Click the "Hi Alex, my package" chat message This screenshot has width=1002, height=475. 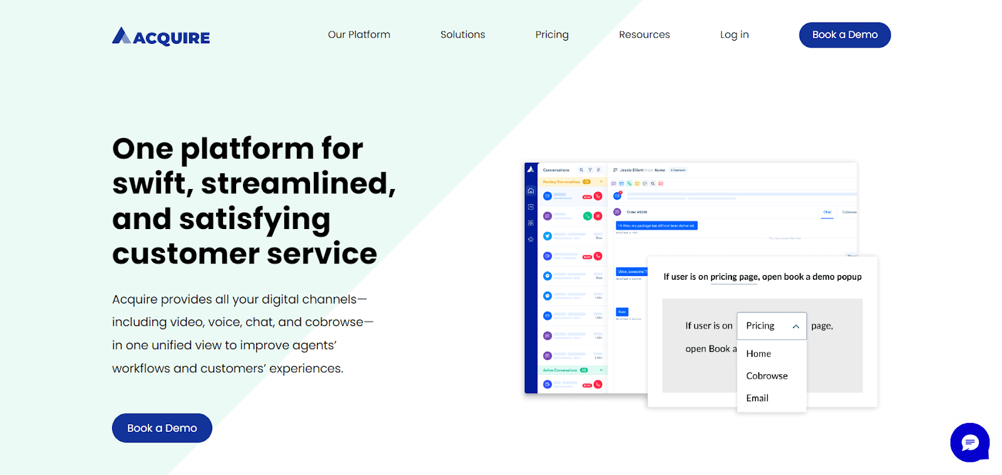click(656, 225)
